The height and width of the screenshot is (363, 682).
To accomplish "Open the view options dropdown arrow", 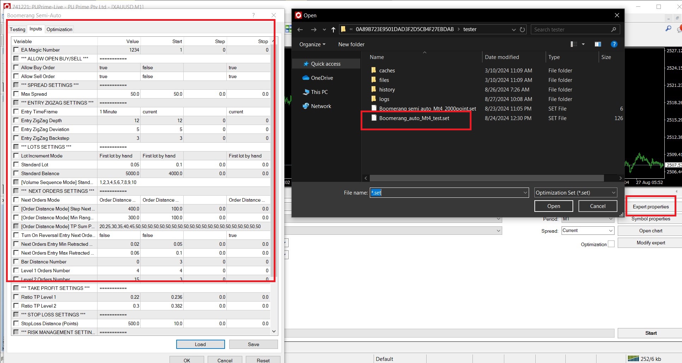I will 583,44.
